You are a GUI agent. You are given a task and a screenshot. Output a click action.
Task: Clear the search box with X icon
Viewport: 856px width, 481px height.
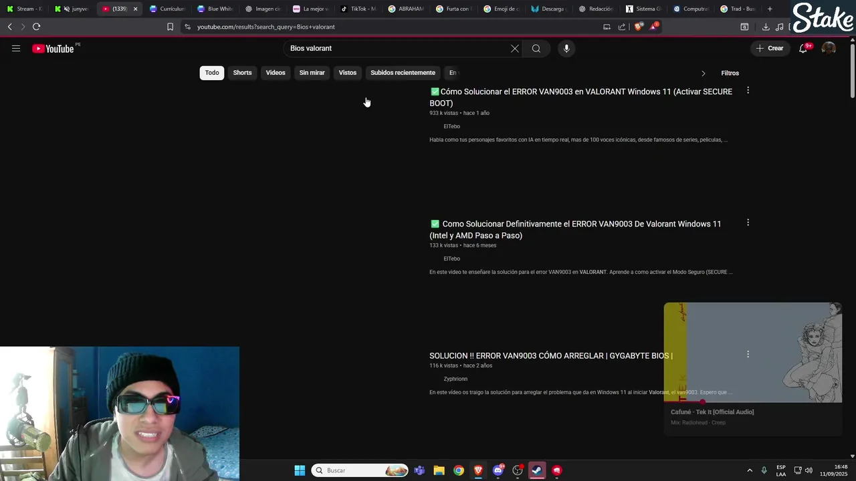pos(515,48)
